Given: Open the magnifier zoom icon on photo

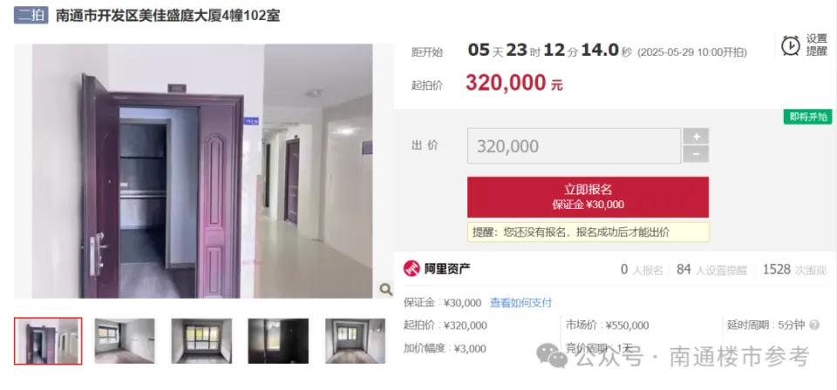Looking at the screenshot, I should pyautogui.click(x=385, y=289).
